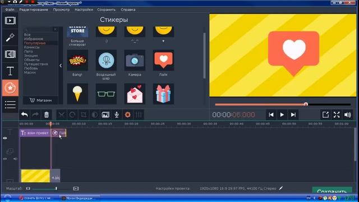The height and width of the screenshot is (202, 359).
Task: Open audio equalizer properties icon
Action: tap(139, 114)
